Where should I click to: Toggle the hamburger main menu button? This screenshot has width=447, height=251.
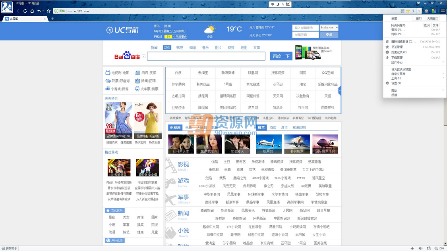pyautogui.click(x=443, y=11)
